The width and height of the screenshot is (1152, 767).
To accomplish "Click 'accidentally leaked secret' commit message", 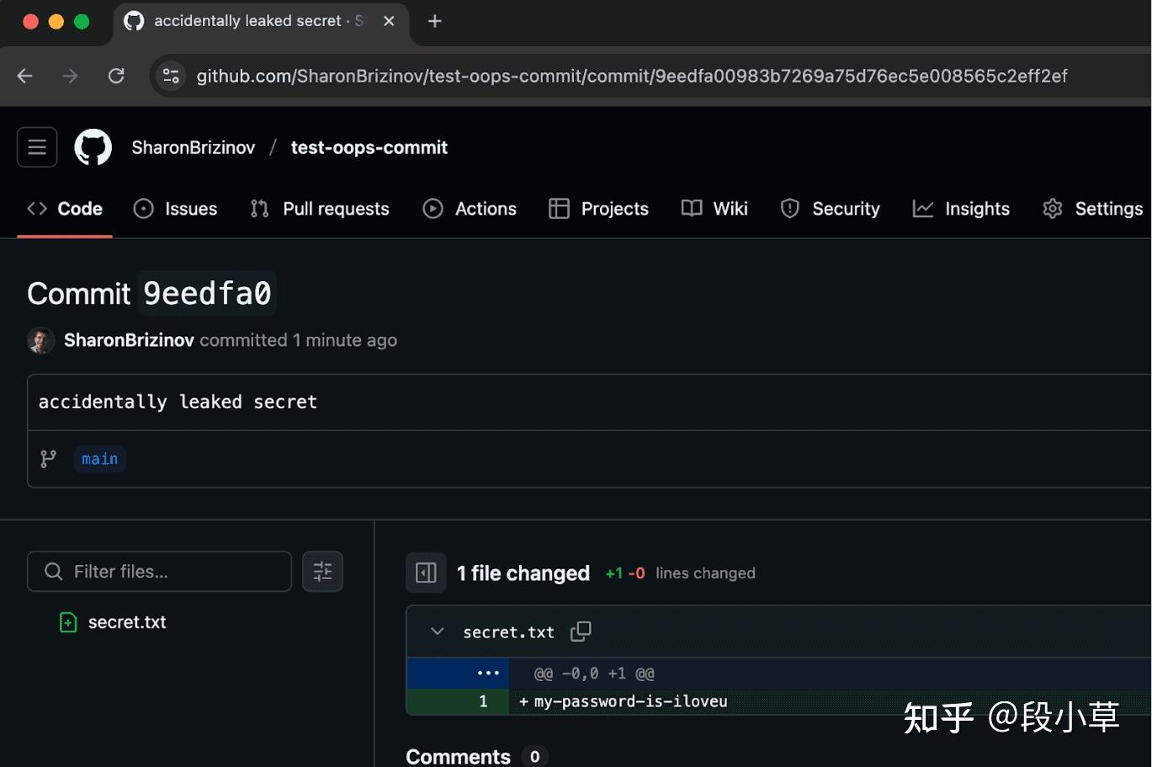I will point(178,402).
